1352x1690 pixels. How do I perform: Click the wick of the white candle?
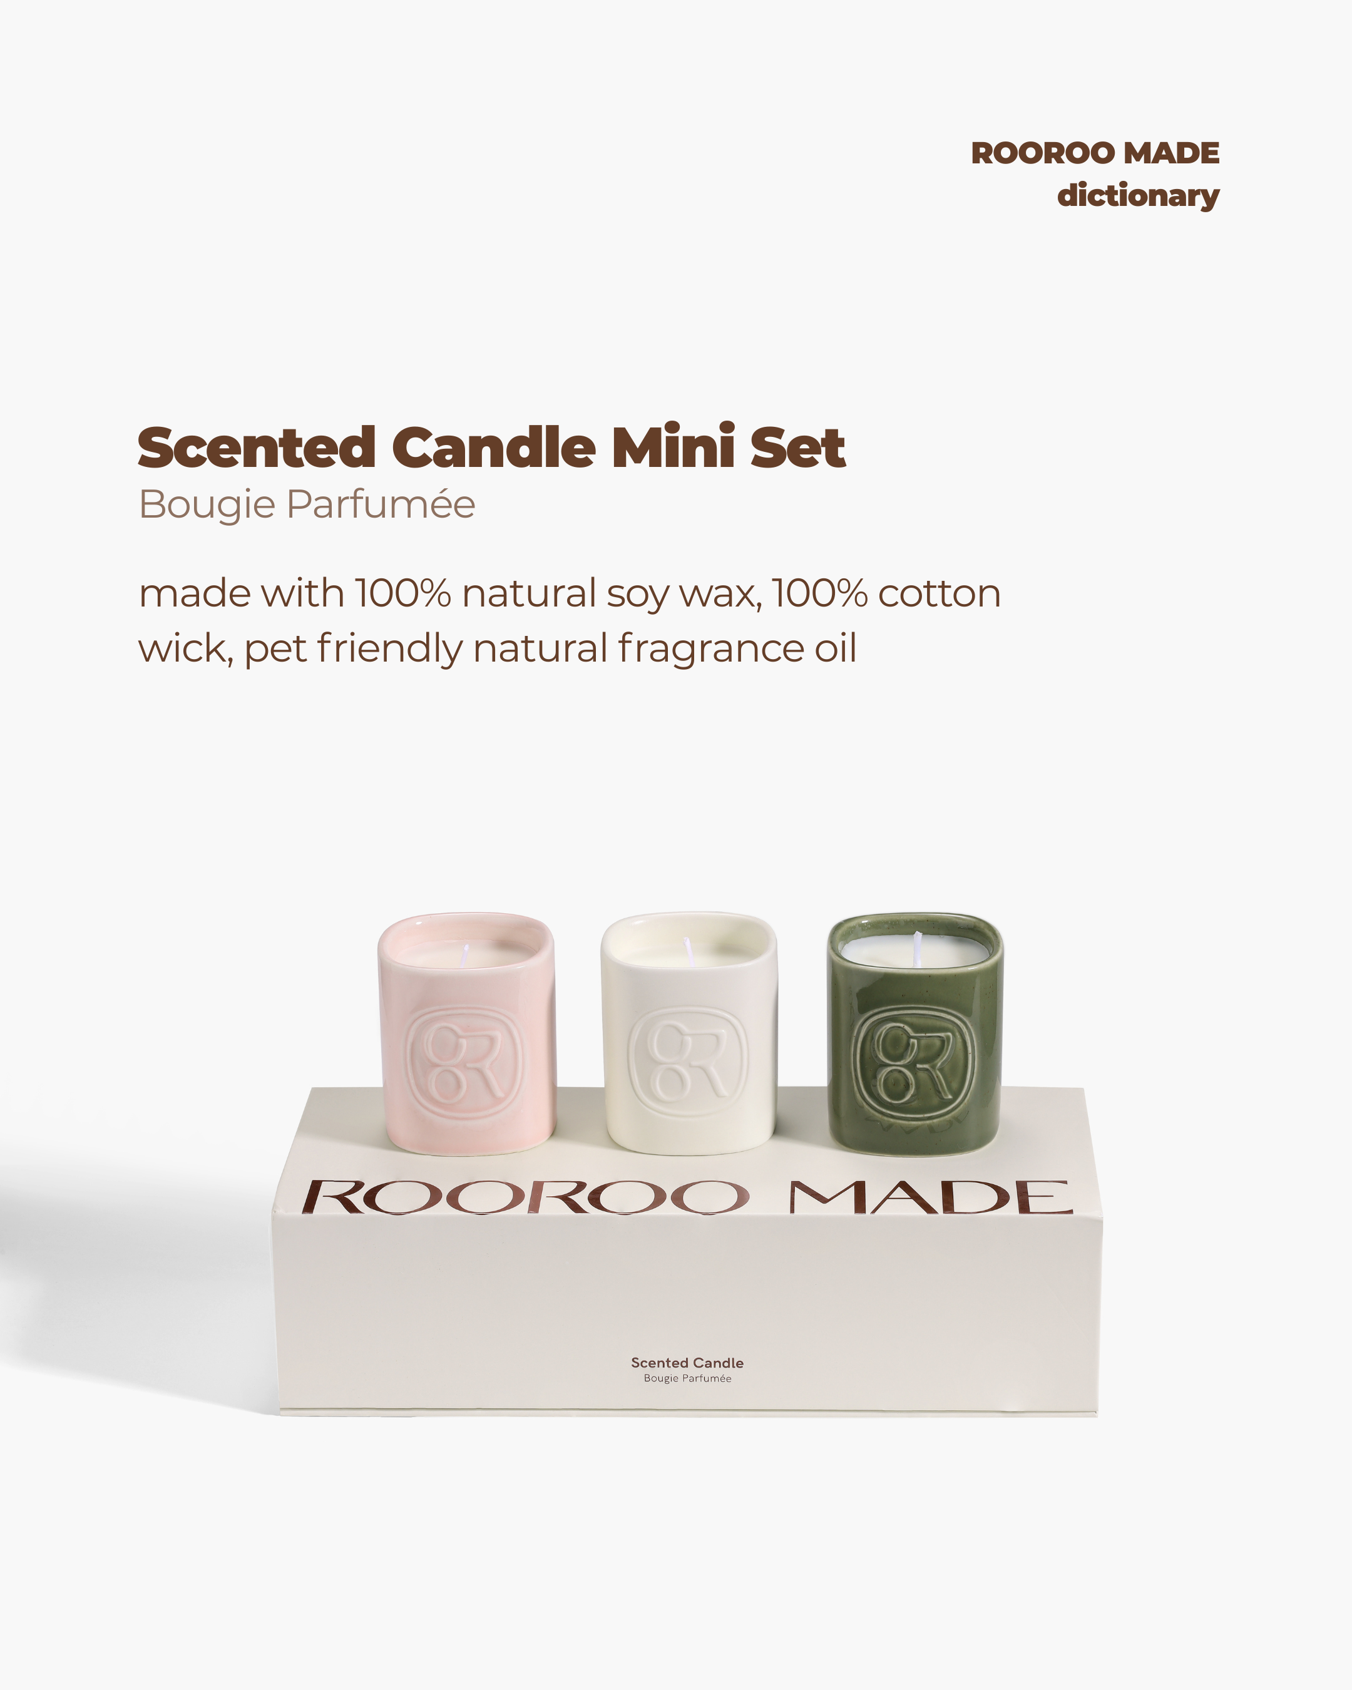[689, 950]
